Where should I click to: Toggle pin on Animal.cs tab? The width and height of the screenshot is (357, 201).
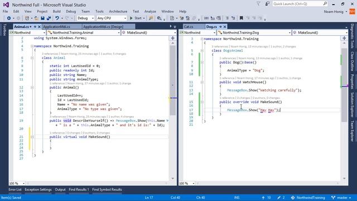[35, 27]
